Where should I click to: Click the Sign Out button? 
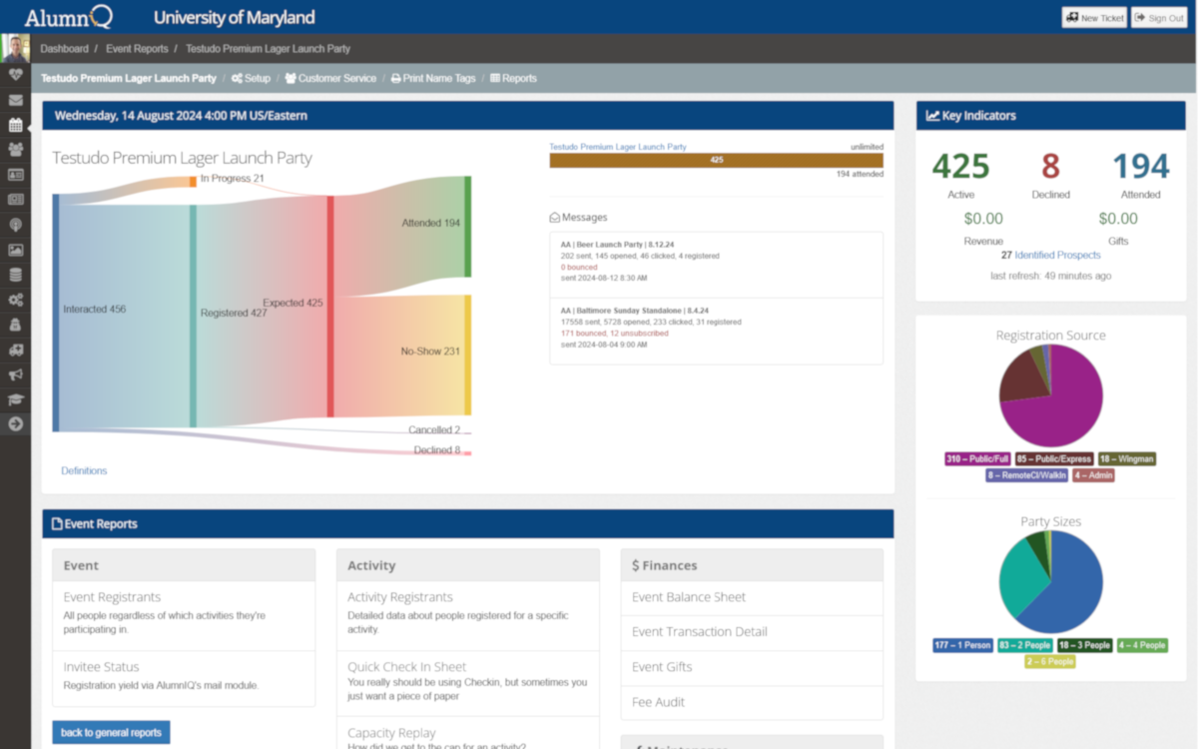coord(1159,18)
